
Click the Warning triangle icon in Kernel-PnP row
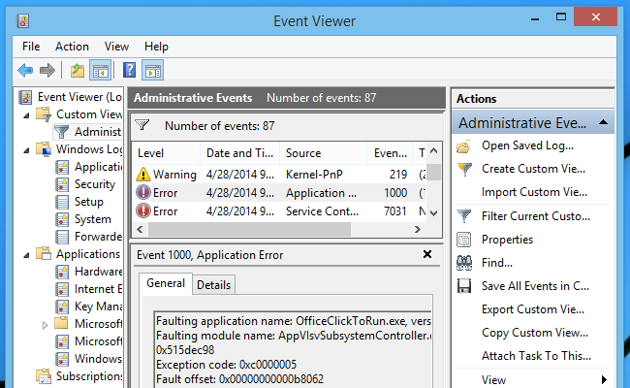[143, 174]
